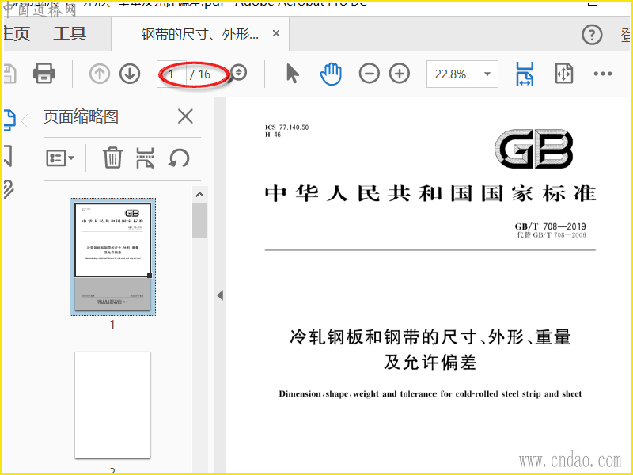
Task: Zoom out with the minus button
Action: click(369, 74)
